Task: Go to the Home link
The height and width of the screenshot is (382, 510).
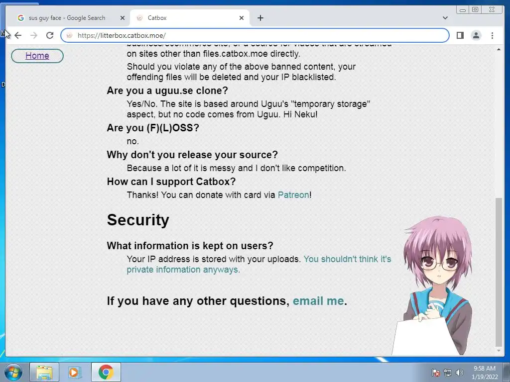Action: [x=37, y=56]
